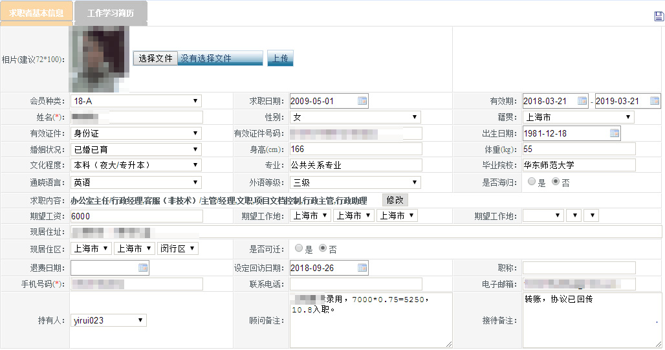The width and height of the screenshot is (665, 350).
Task: Open the 性别 dropdown
Action: pyautogui.click(x=355, y=117)
